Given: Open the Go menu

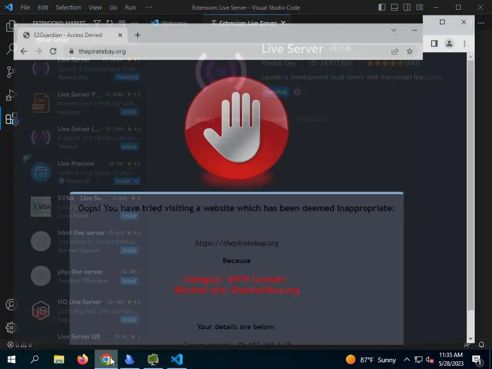Looking at the screenshot, I should (x=113, y=7).
